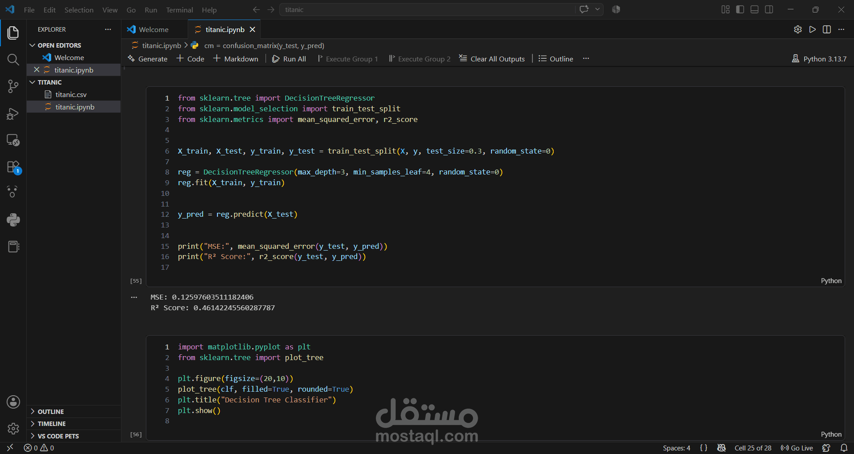Open the Copilot chat icon in title bar
Viewport: 854px width, 454px height.
[x=584, y=9]
